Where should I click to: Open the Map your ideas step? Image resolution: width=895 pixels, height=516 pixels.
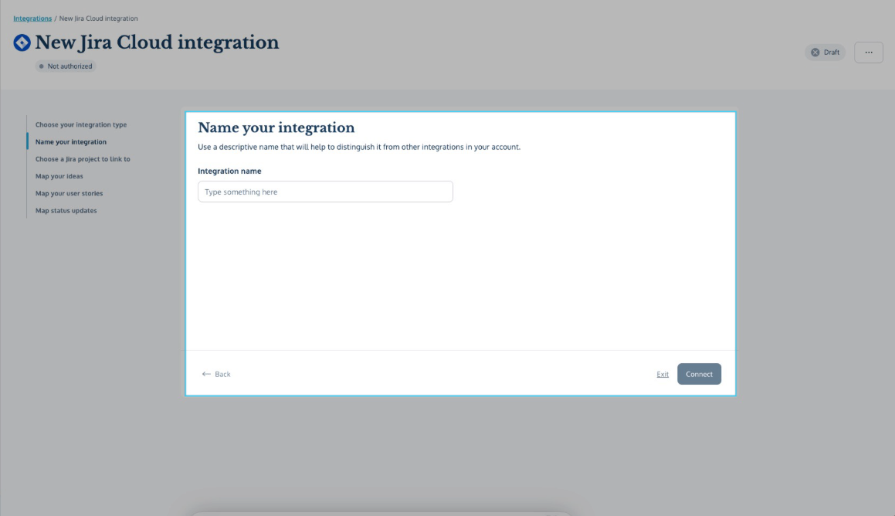59,176
